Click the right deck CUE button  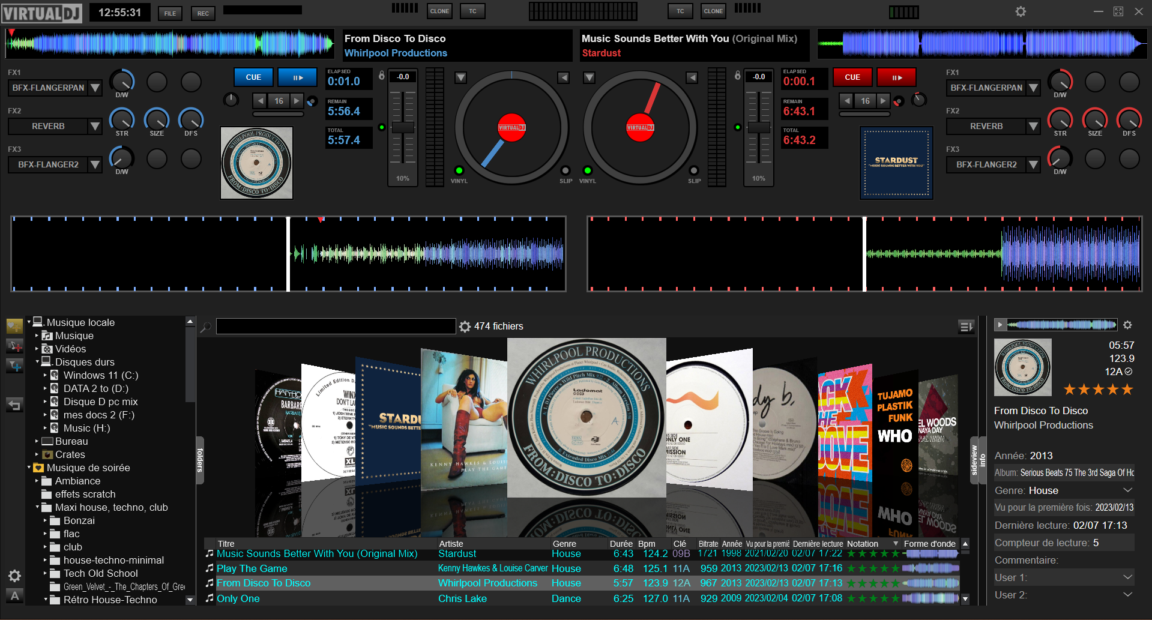852,77
